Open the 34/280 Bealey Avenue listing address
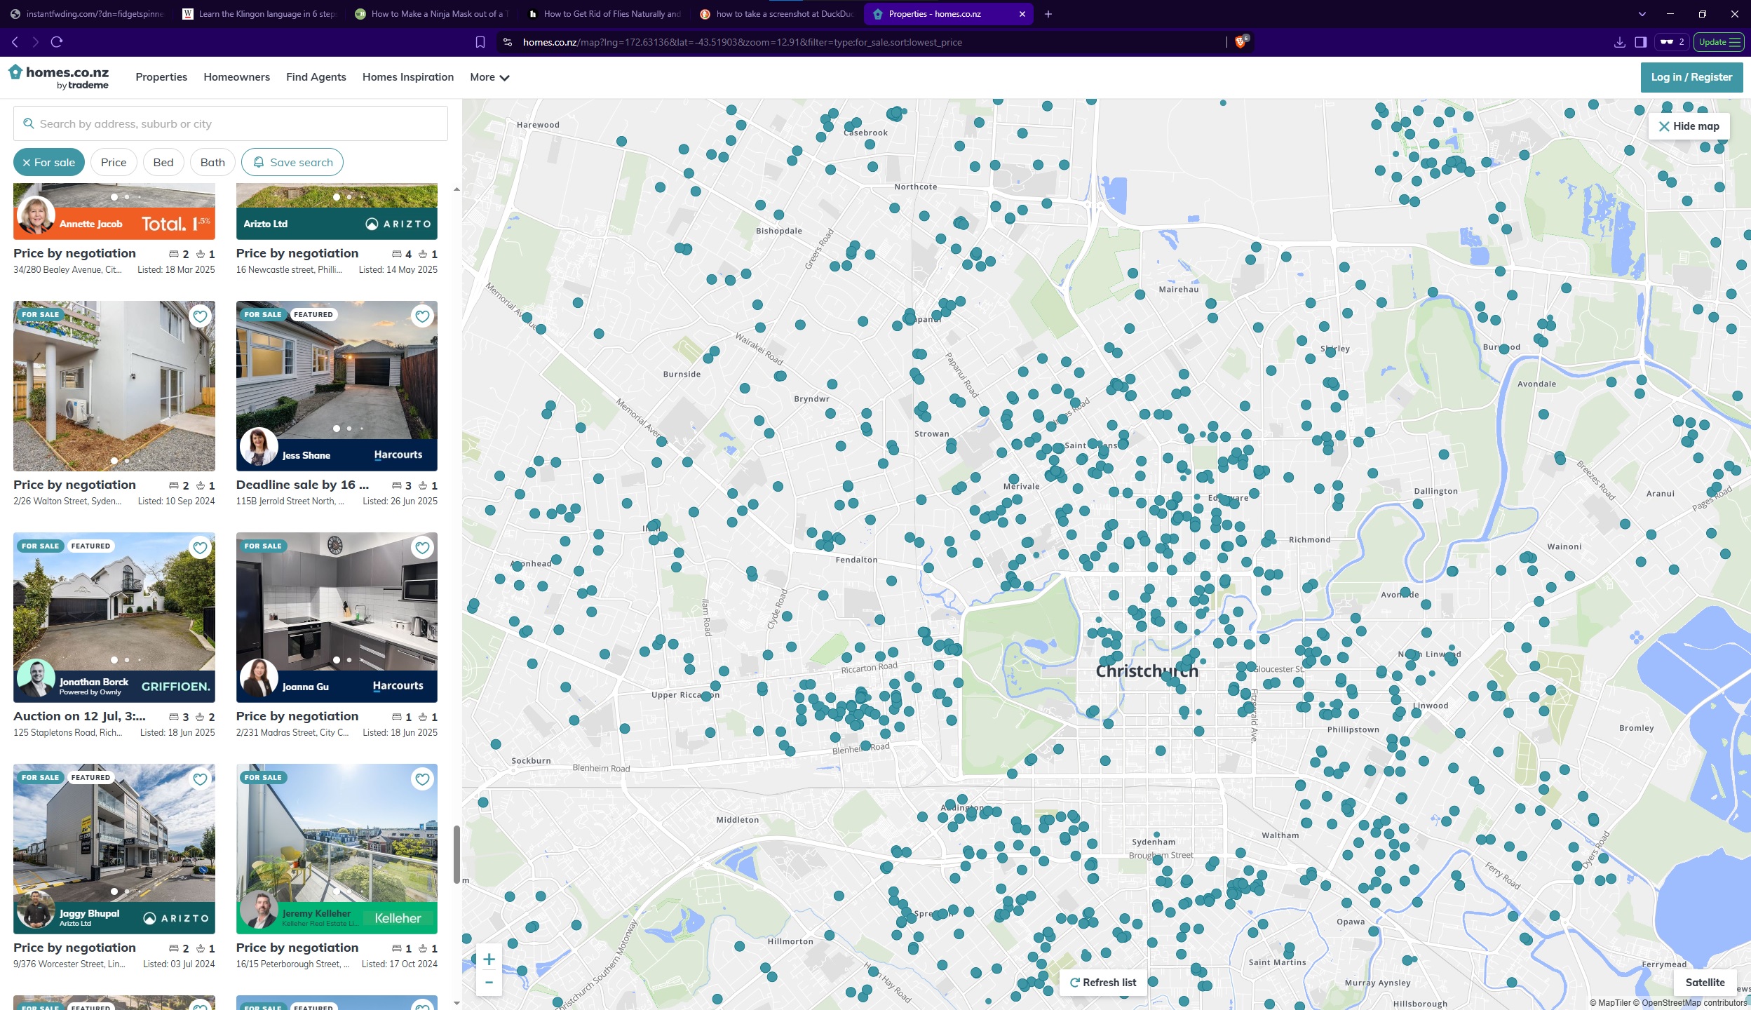1751x1010 pixels. 68,269
